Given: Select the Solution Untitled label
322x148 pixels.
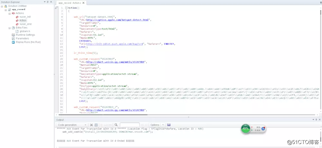Looking at the screenshot, I should click(17, 6).
